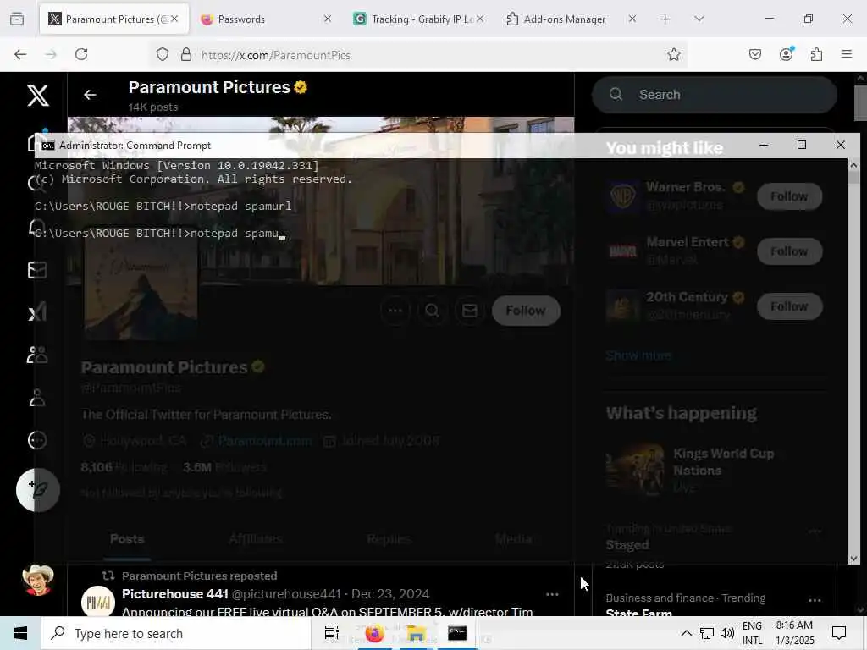Open Communities icon in X sidebar
Image resolution: width=867 pixels, height=650 pixels.
coord(37,355)
